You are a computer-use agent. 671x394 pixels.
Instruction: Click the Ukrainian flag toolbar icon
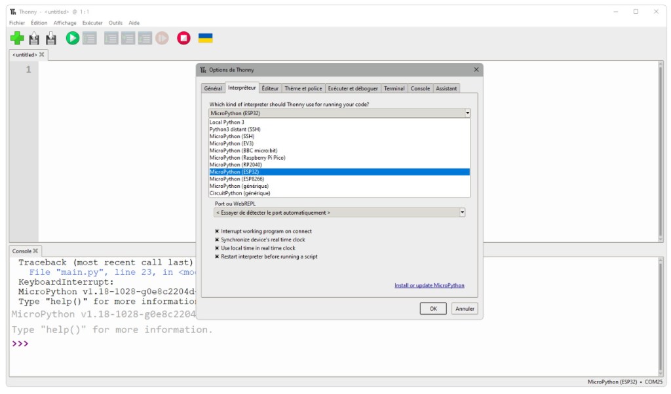(x=204, y=37)
